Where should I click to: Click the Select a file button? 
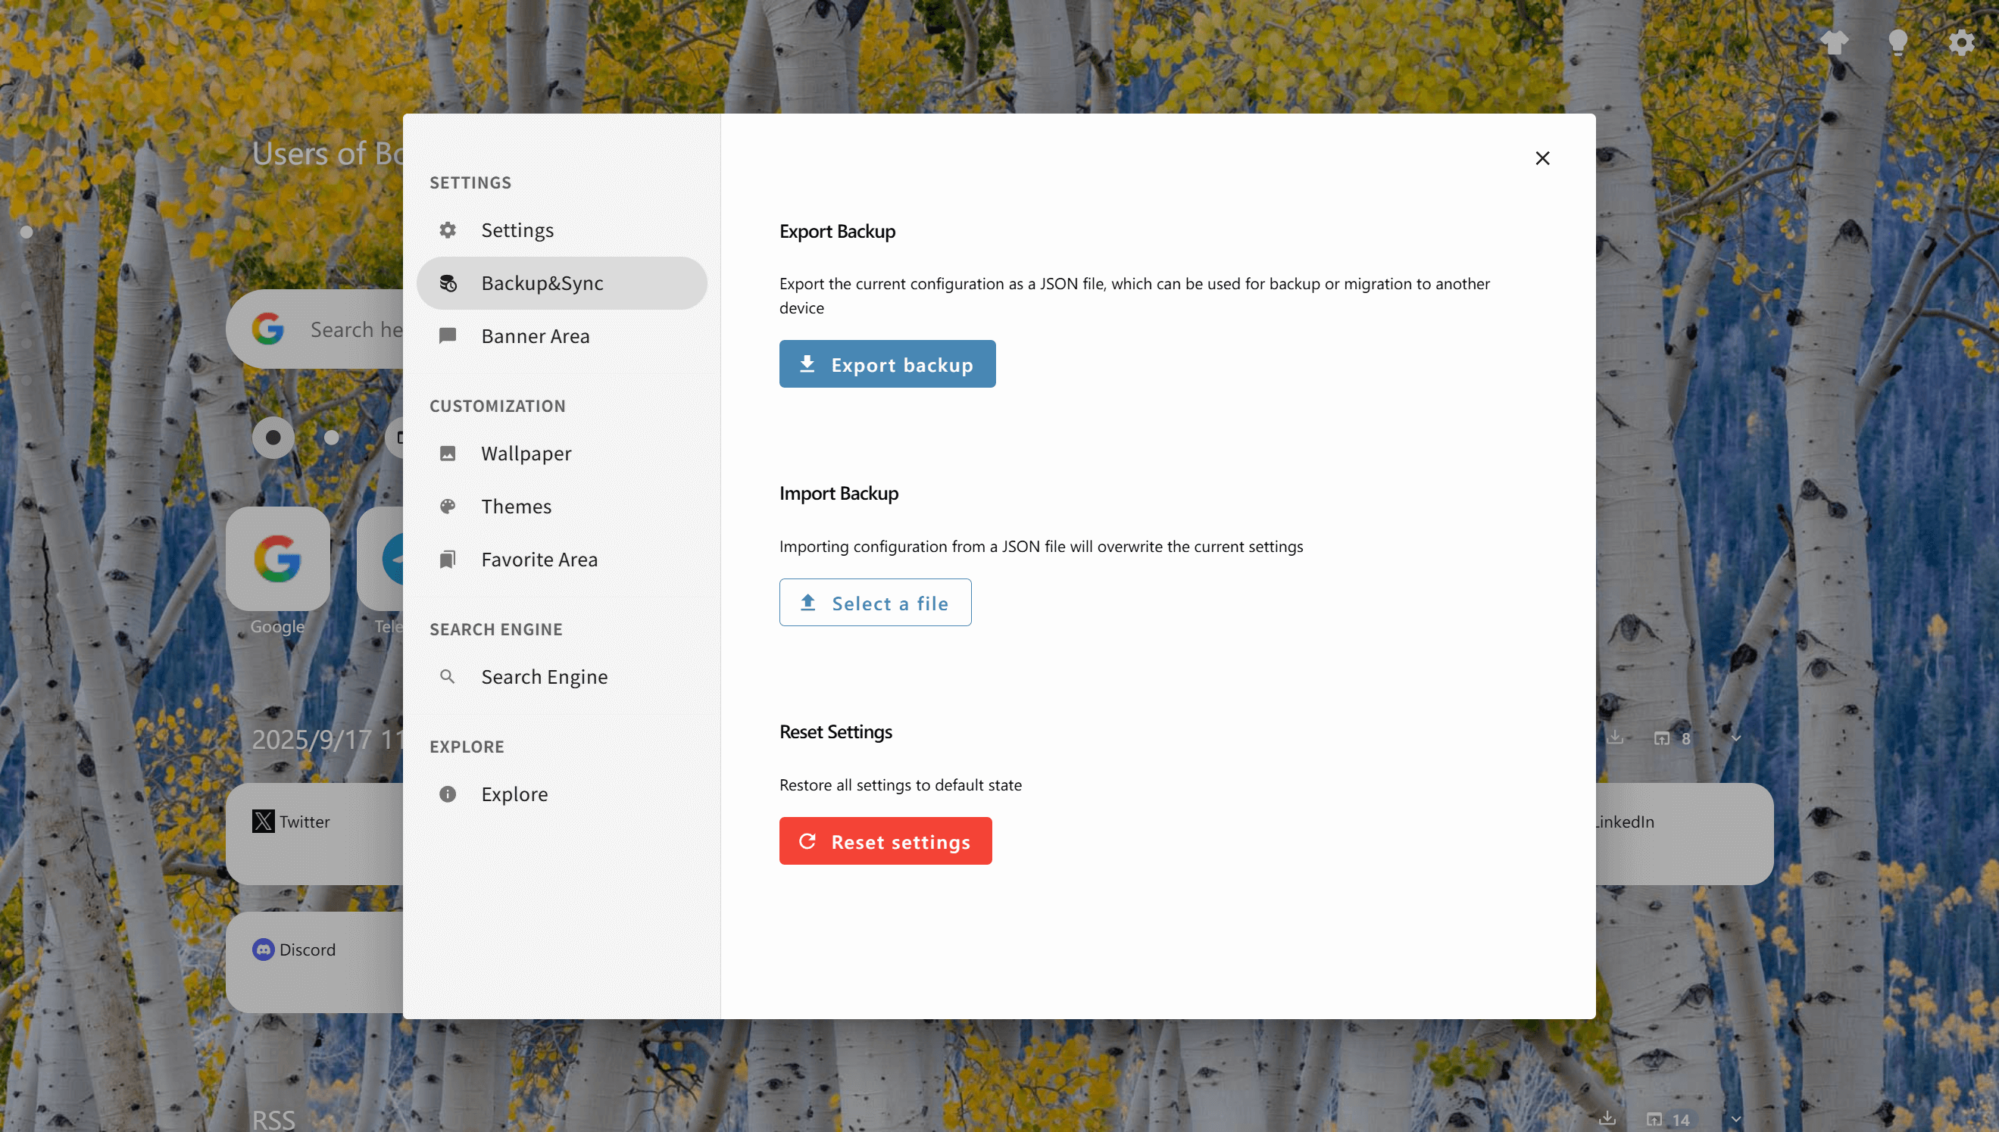point(875,603)
